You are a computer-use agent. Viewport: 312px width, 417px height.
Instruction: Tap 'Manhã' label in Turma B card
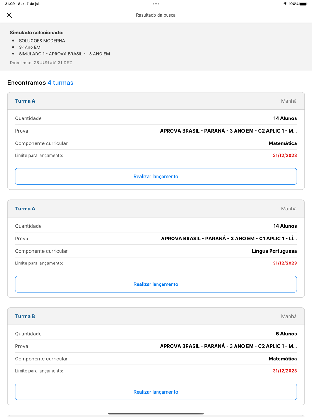pos(289,316)
